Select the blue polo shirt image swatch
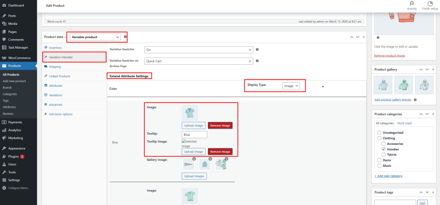Image resolution: width=440 pixels, height=205 pixels. pos(189,112)
